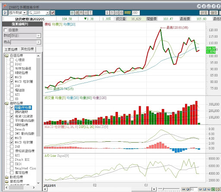221x192 pixels.
Task: Enable the KD checkbox under 自選指標
Action: [12, 99]
